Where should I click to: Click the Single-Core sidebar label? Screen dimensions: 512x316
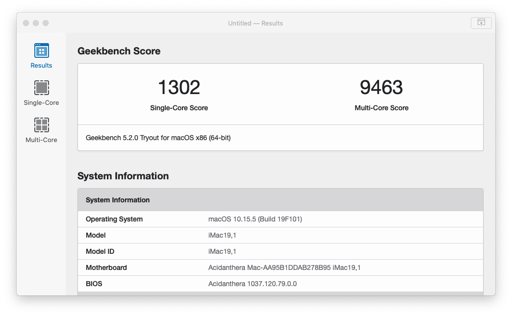click(41, 102)
